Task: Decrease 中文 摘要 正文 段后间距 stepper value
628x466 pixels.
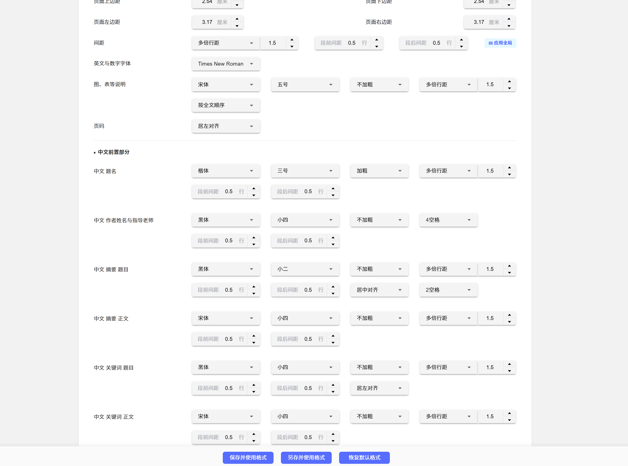Action: pyautogui.click(x=333, y=343)
